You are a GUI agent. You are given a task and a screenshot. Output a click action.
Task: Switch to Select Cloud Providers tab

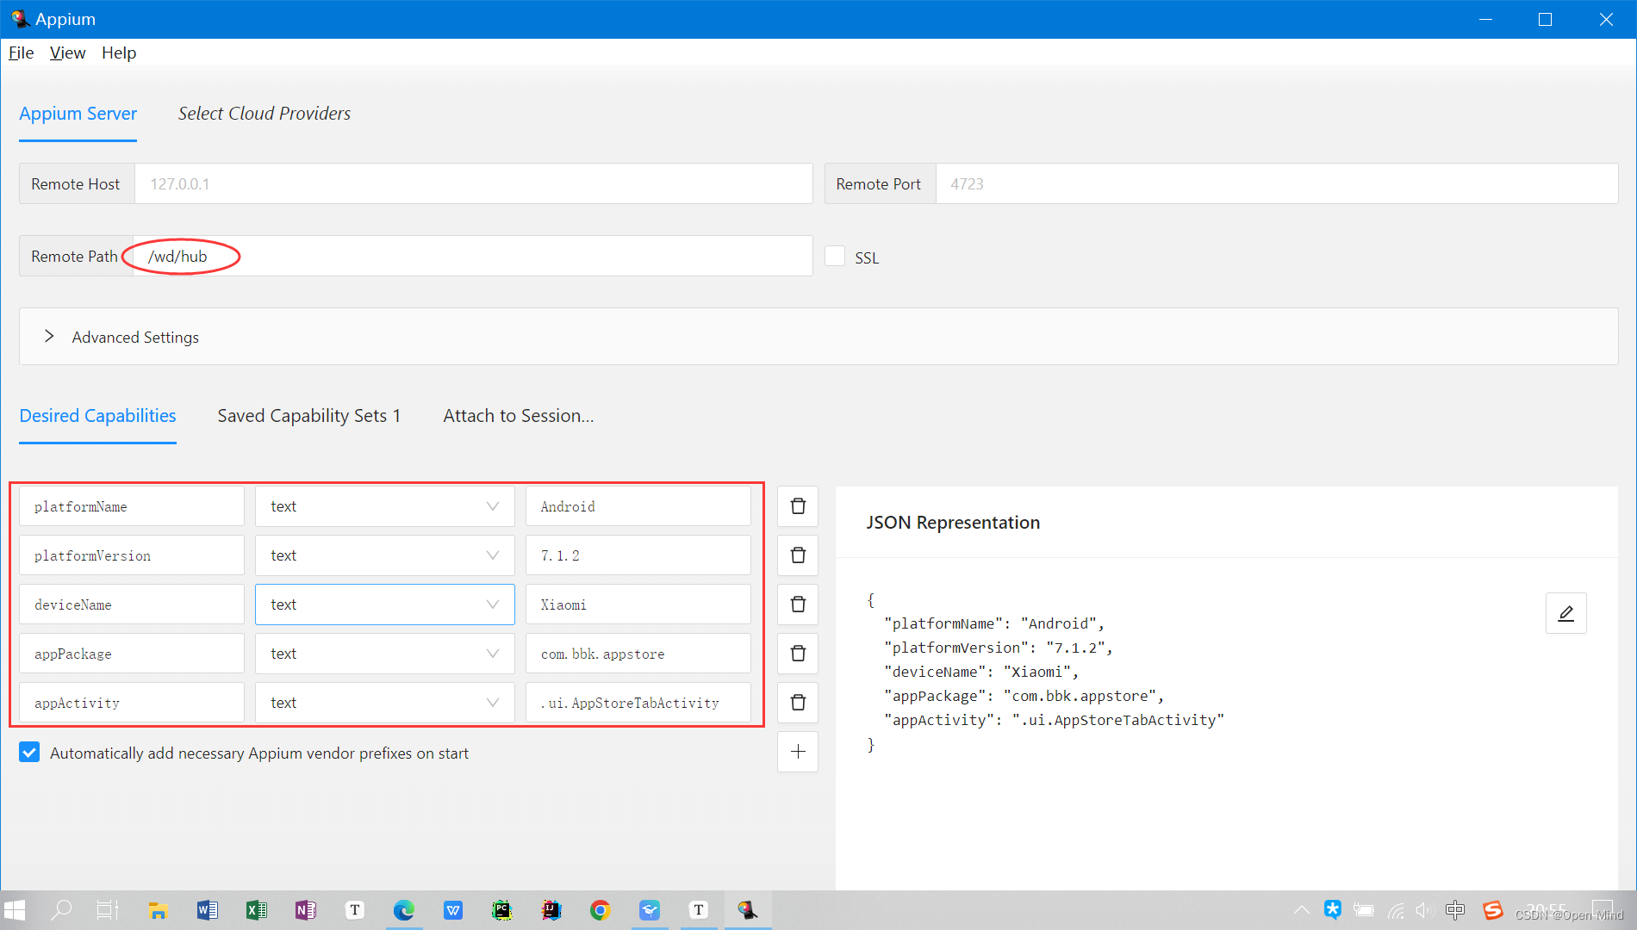tap(265, 114)
